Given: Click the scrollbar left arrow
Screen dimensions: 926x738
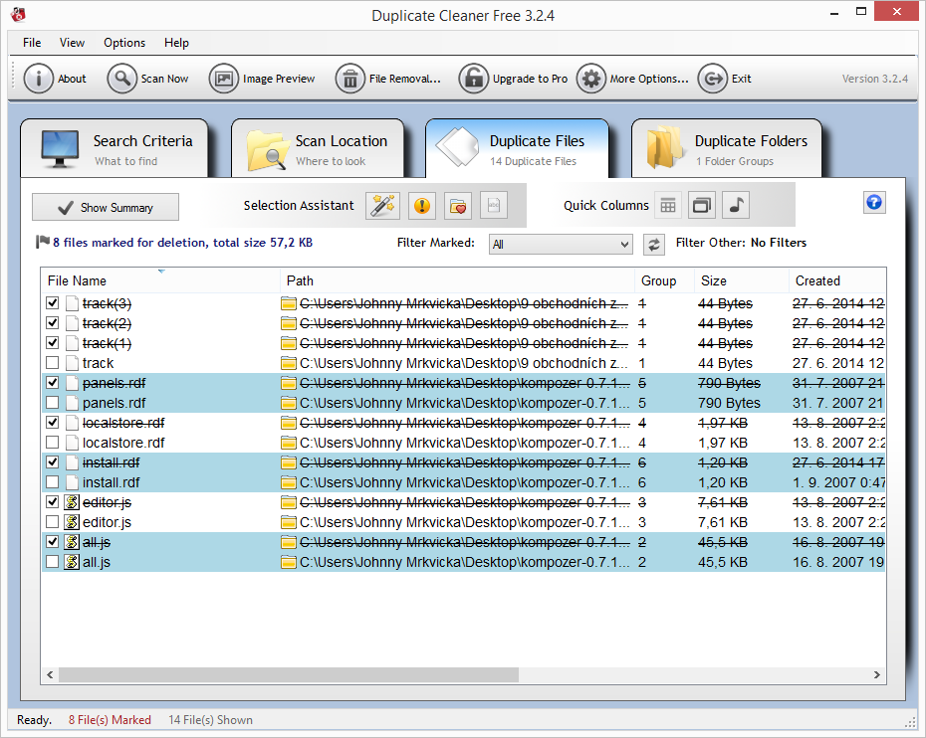Looking at the screenshot, I should 50,675.
